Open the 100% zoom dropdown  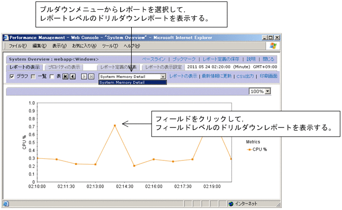click(x=268, y=91)
